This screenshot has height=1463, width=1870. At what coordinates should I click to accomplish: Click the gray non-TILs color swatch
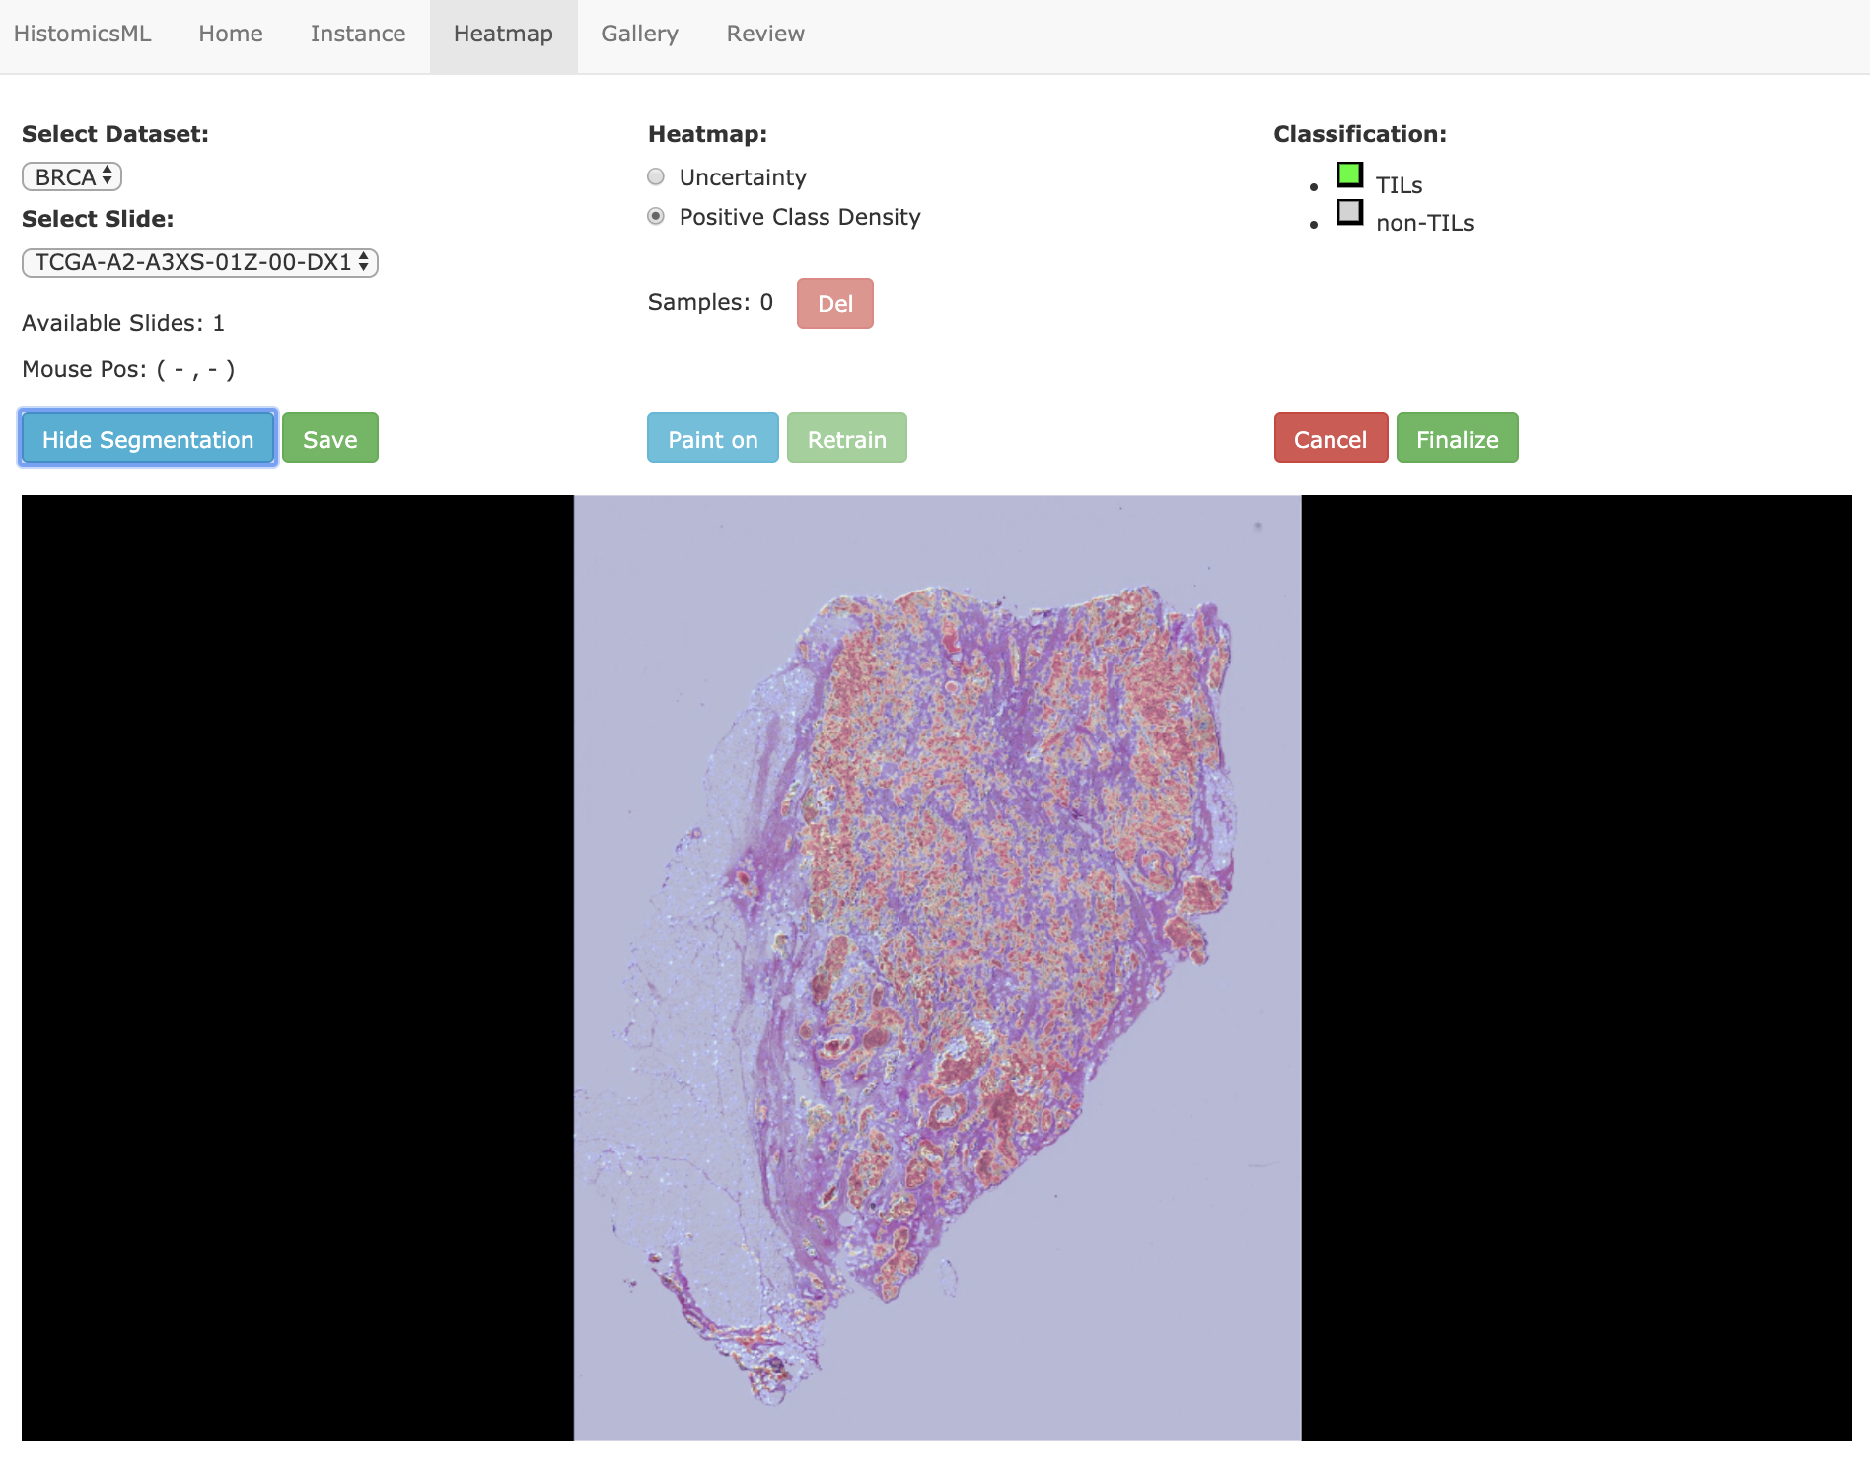click(1350, 212)
